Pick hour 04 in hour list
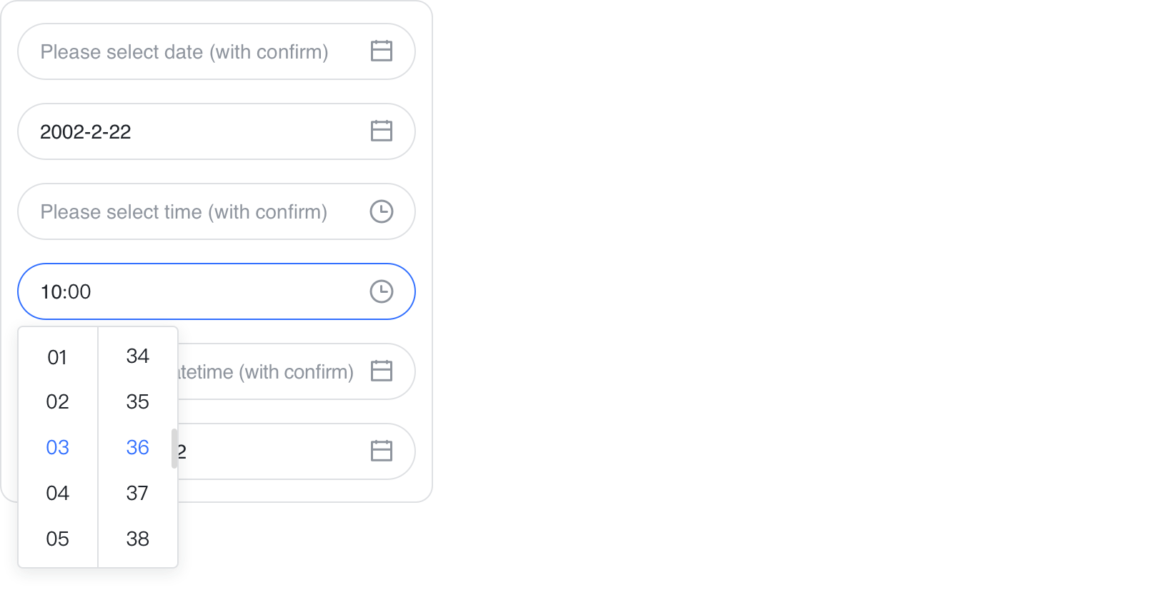This screenshot has width=1172, height=590. 58,494
